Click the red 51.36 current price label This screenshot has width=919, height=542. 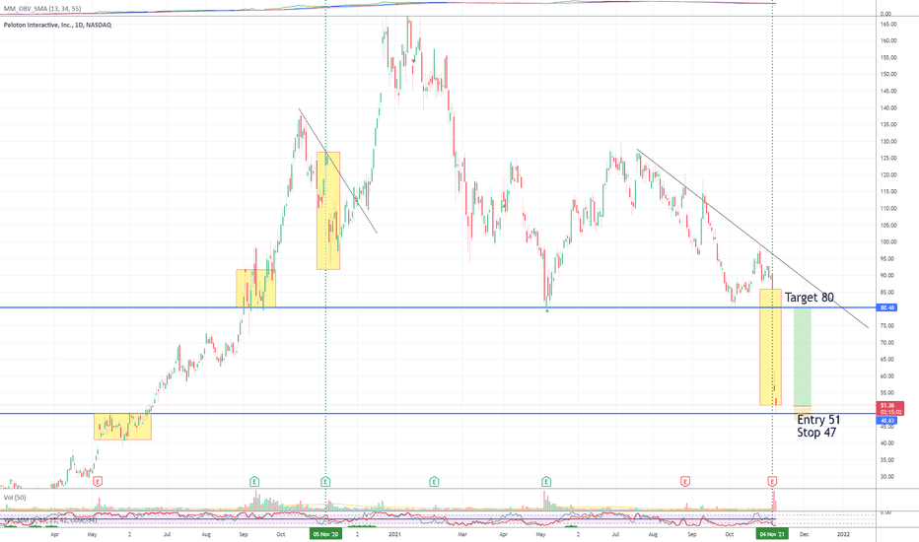[x=889, y=408]
